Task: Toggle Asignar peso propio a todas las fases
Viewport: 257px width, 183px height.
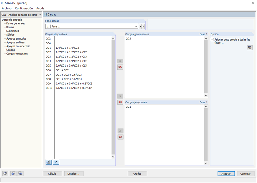Action: click(x=212, y=40)
